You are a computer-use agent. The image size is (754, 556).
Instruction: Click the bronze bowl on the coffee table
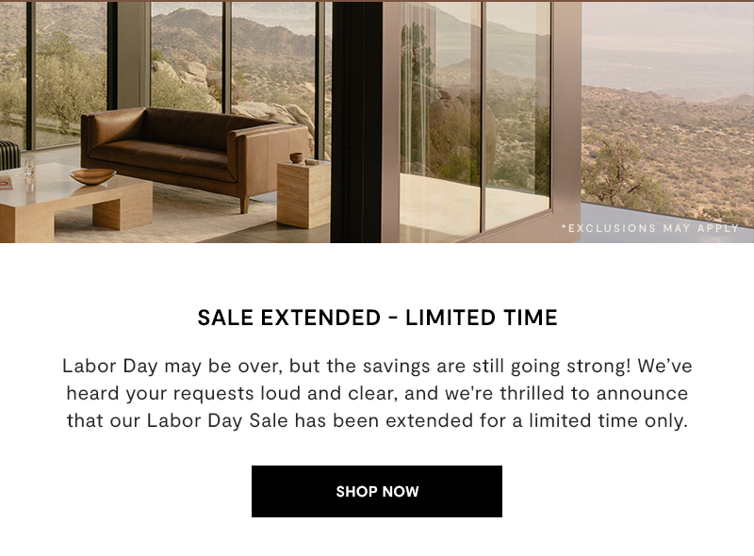[92, 176]
